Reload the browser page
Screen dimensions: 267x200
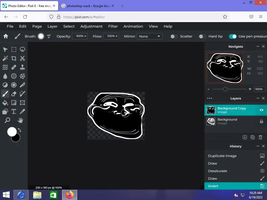point(25,17)
